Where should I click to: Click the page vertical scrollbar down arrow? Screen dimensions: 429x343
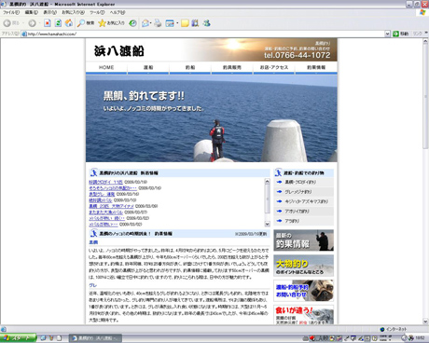425,322
